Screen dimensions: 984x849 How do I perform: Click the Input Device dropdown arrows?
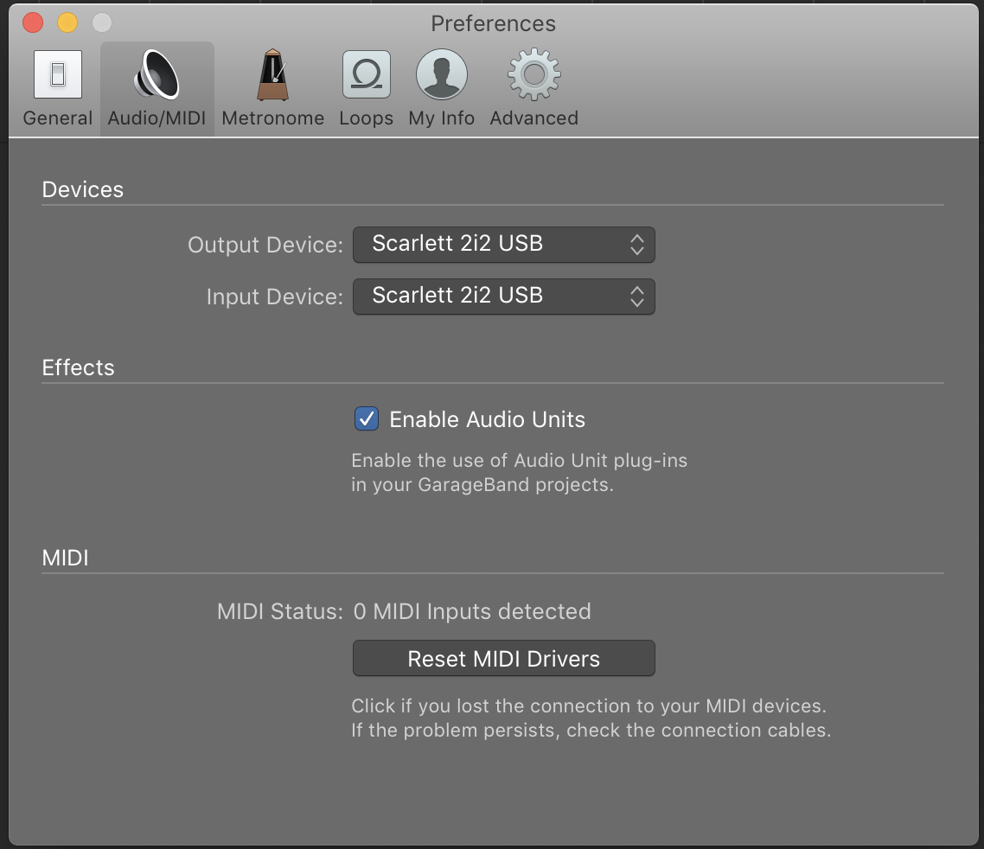pyautogui.click(x=637, y=297)
